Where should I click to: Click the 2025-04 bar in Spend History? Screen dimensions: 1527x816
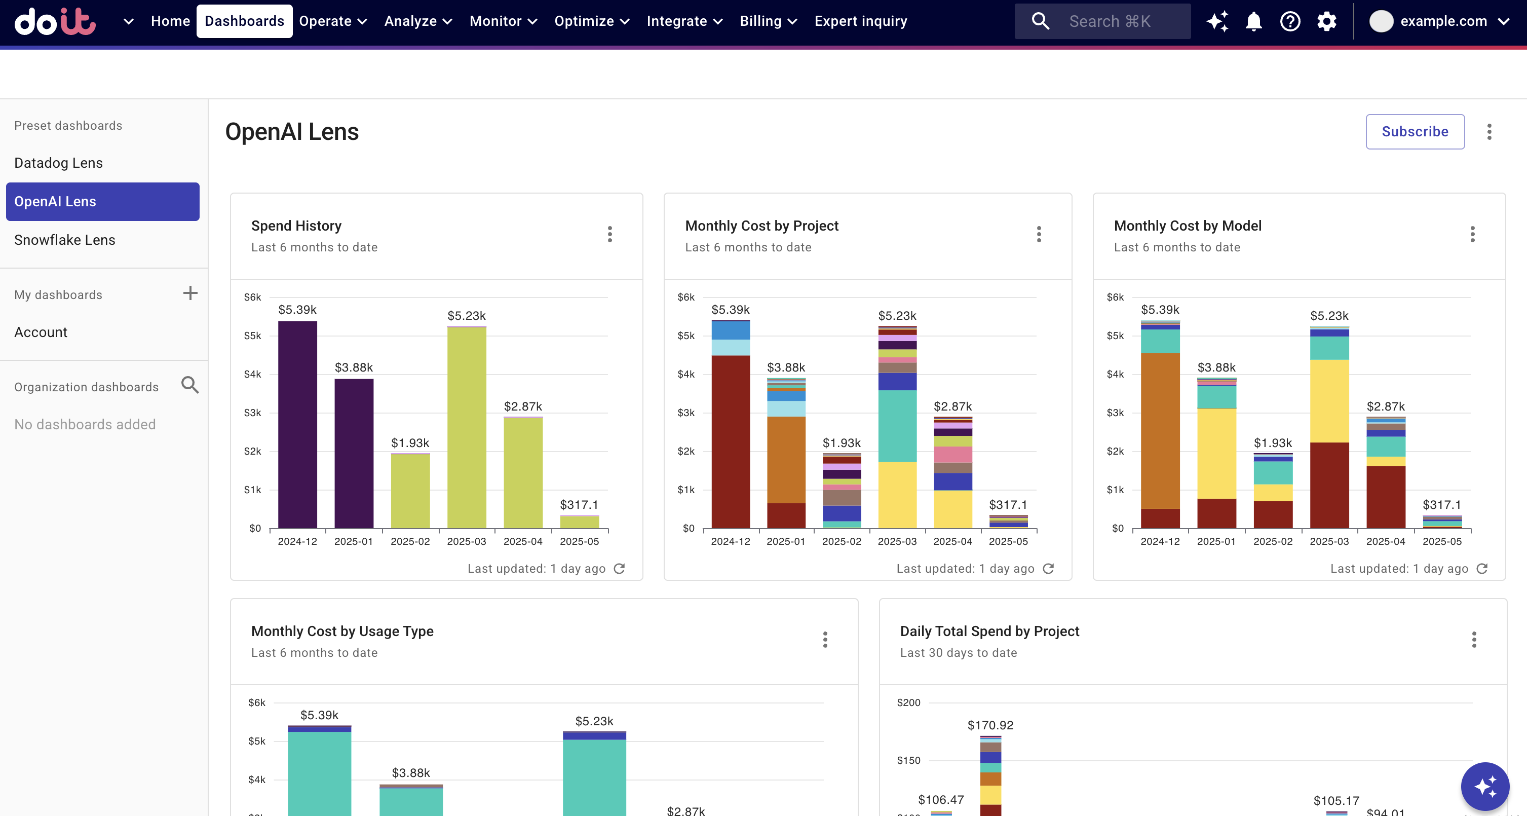point(523,473)
